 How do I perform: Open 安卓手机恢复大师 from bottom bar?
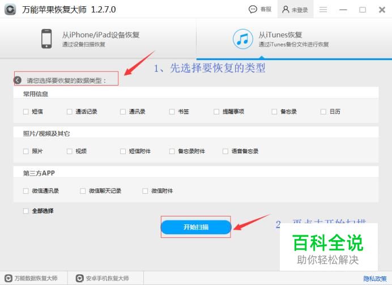pos(103,278)
